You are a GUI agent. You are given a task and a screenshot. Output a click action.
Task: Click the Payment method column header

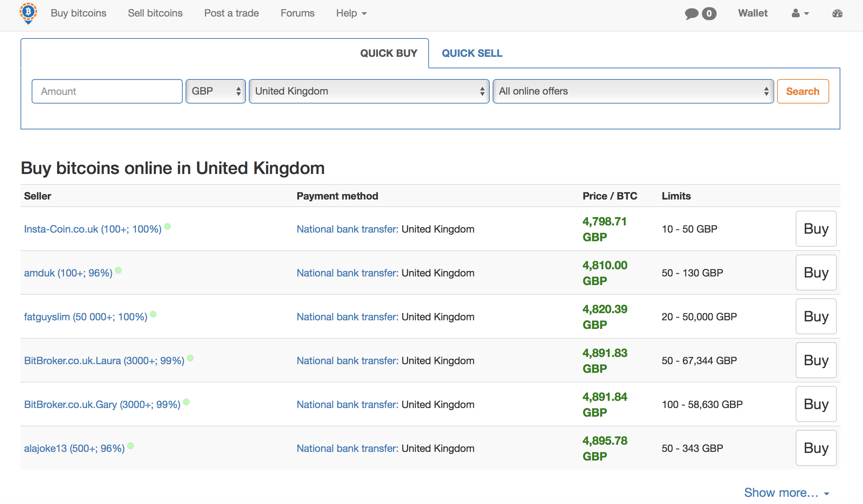[x=337, y=196]
